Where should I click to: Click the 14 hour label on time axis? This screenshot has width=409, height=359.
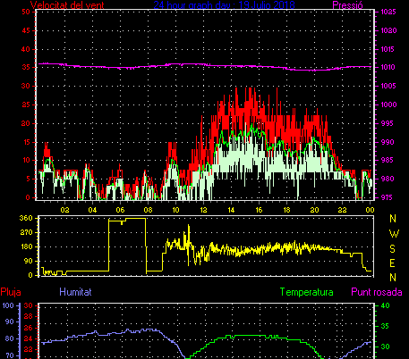pyautogui.click(x=231, y=210)
